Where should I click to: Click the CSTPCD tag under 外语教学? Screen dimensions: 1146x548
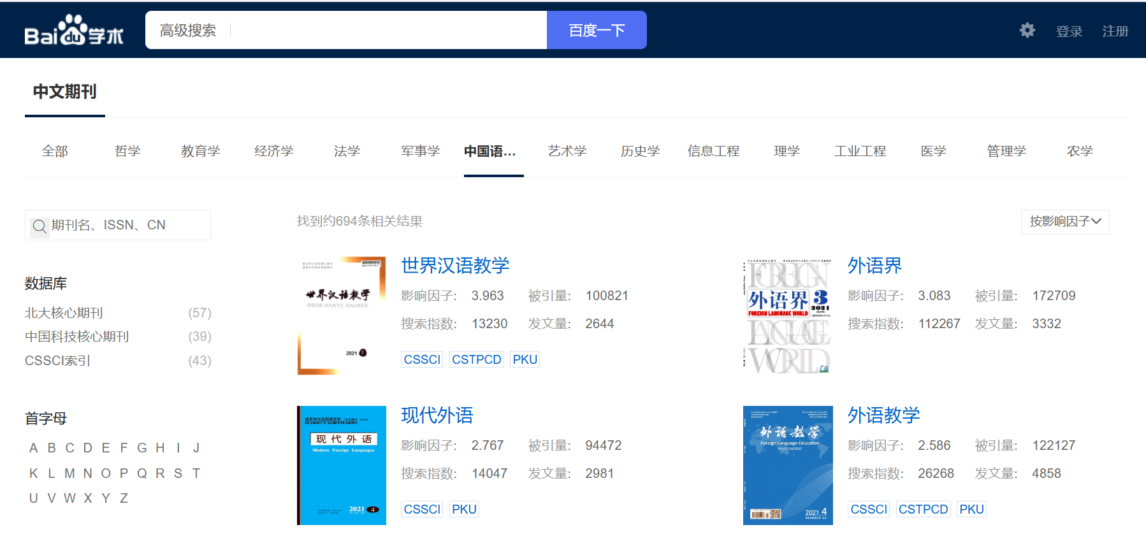pos(922,509)
